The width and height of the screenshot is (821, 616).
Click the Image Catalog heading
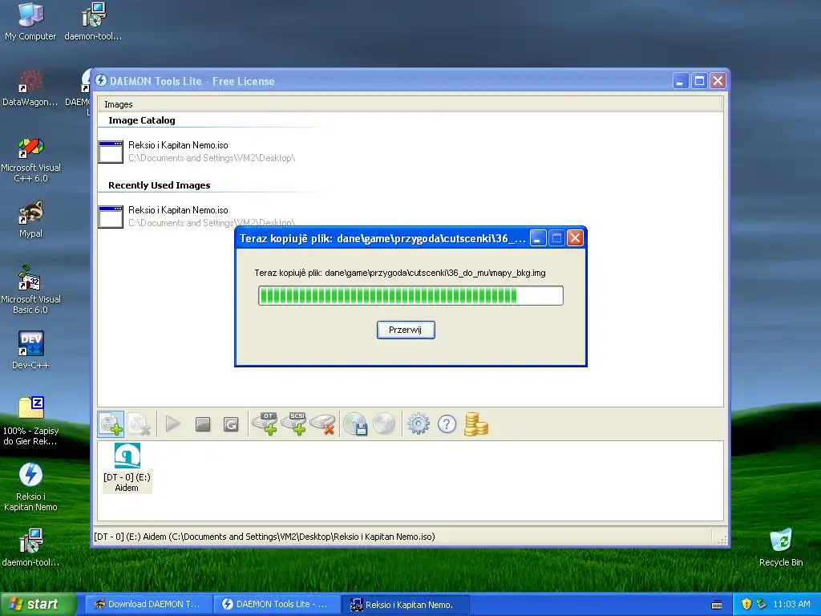click(142, 120)
